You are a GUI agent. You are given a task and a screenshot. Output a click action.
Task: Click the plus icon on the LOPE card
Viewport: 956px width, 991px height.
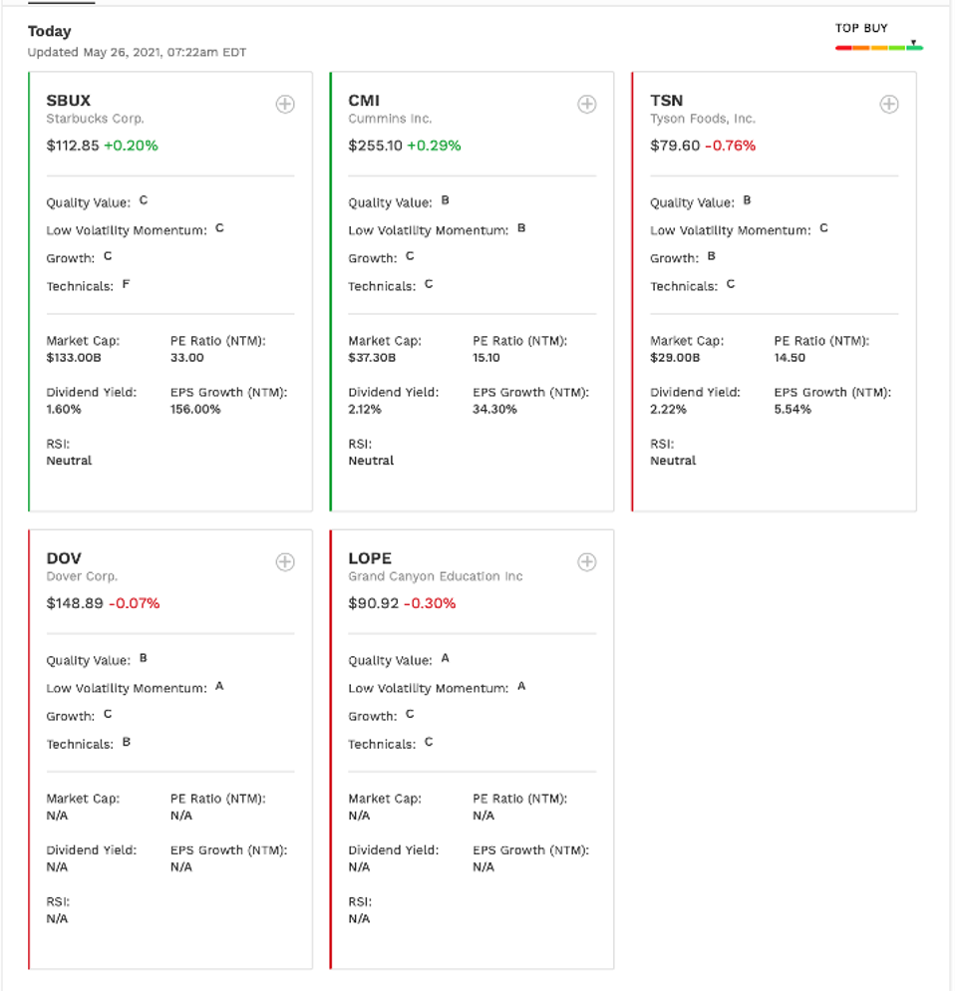click(x=587, y=562)
